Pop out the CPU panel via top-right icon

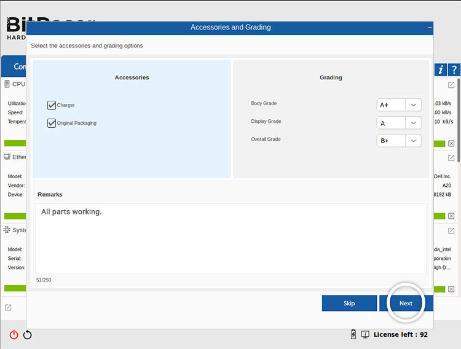451,85
